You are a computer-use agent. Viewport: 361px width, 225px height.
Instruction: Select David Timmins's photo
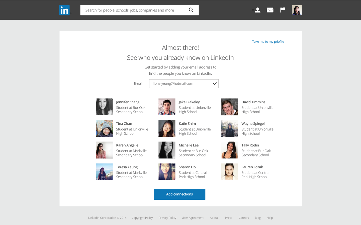click(230, 107)
